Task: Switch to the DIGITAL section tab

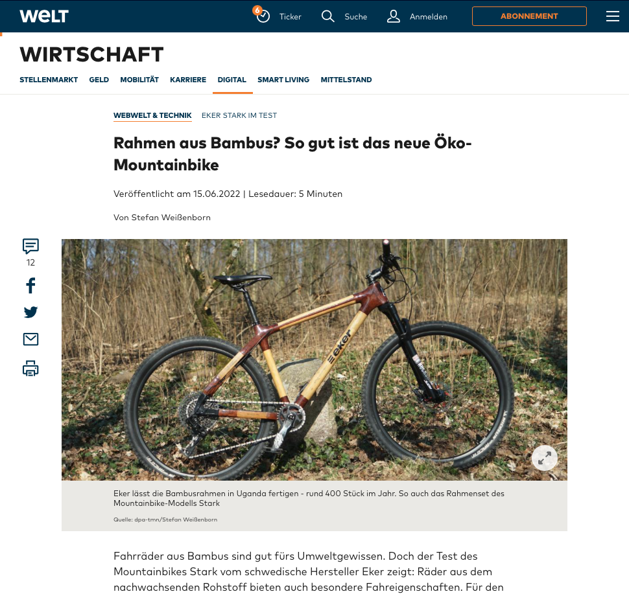Action: click(232, 80)
